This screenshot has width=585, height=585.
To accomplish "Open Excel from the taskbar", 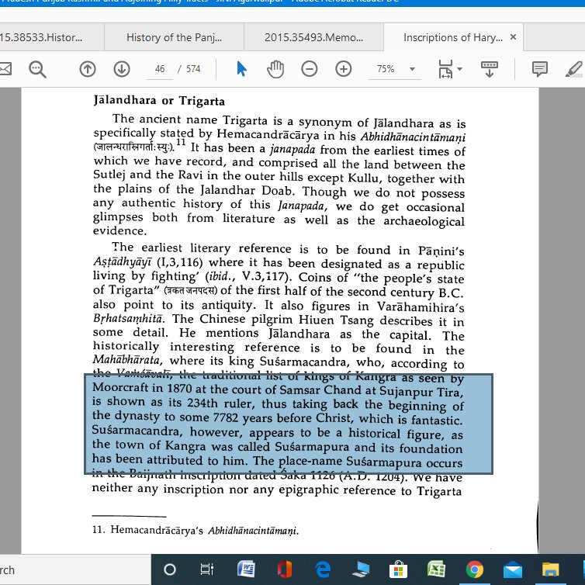I will coord(437,569).
